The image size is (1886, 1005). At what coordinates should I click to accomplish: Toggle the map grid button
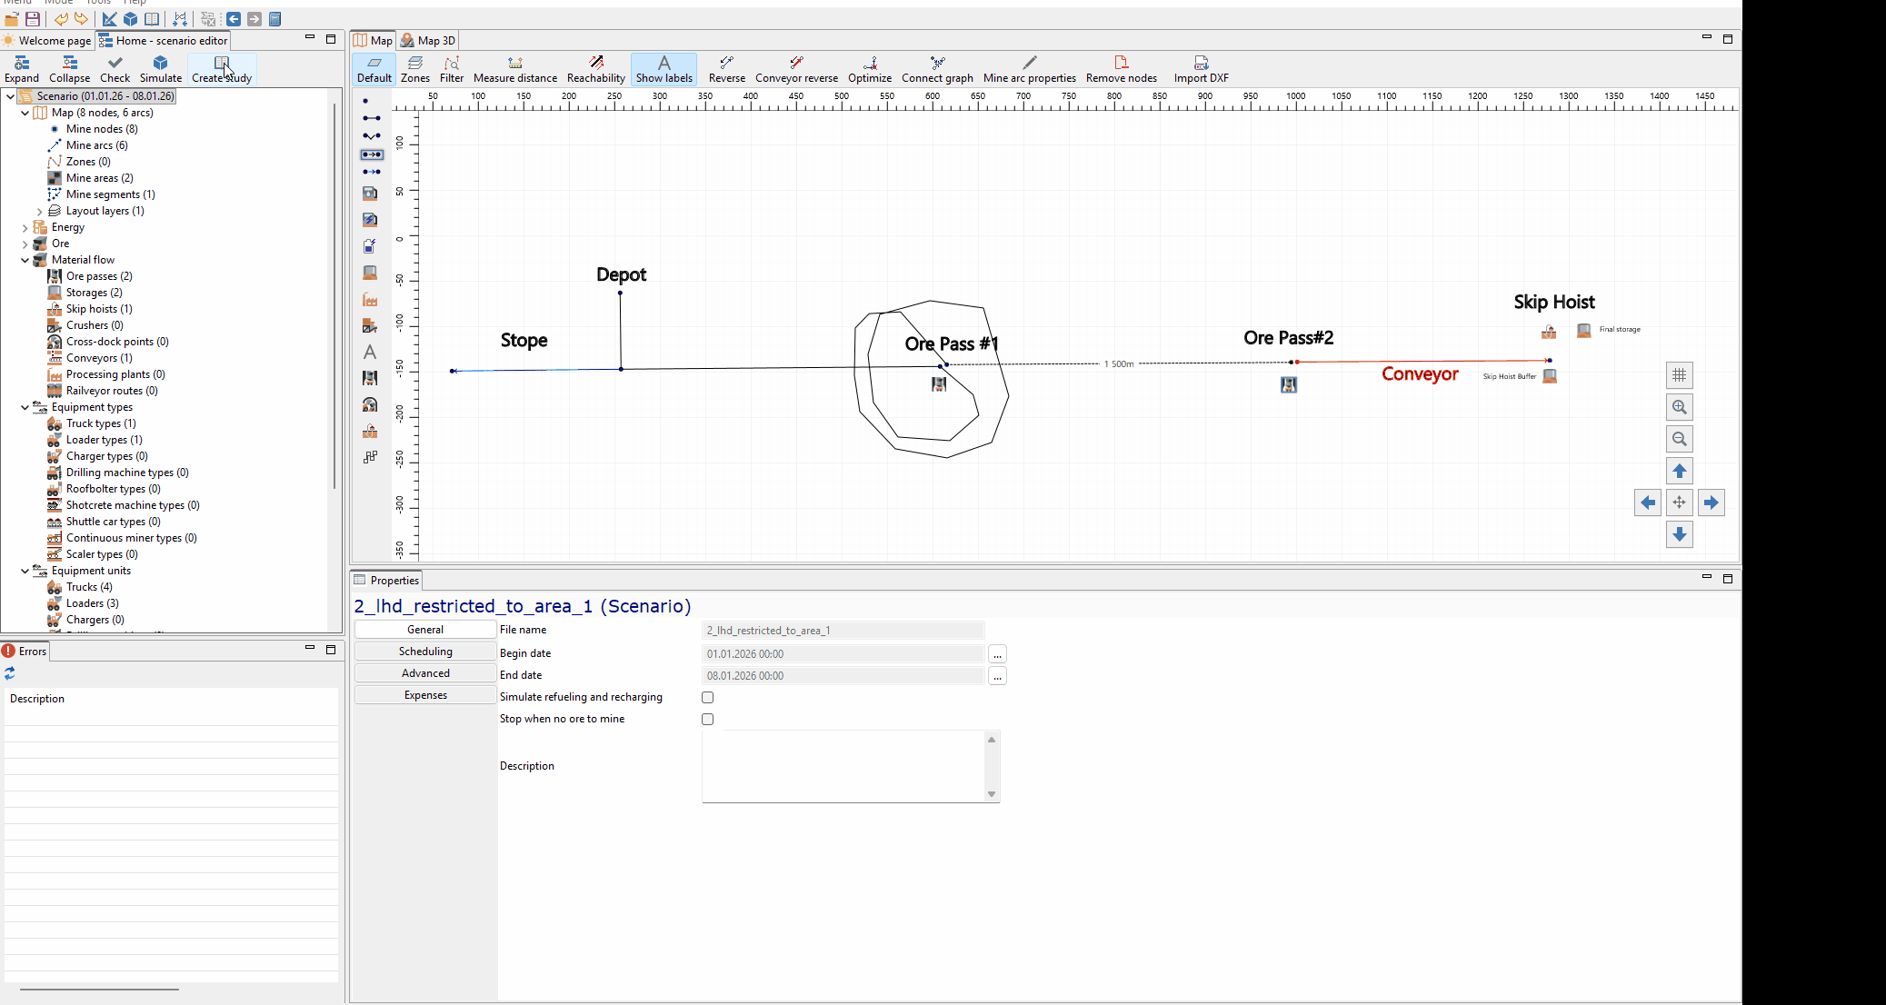point(1680,374)
